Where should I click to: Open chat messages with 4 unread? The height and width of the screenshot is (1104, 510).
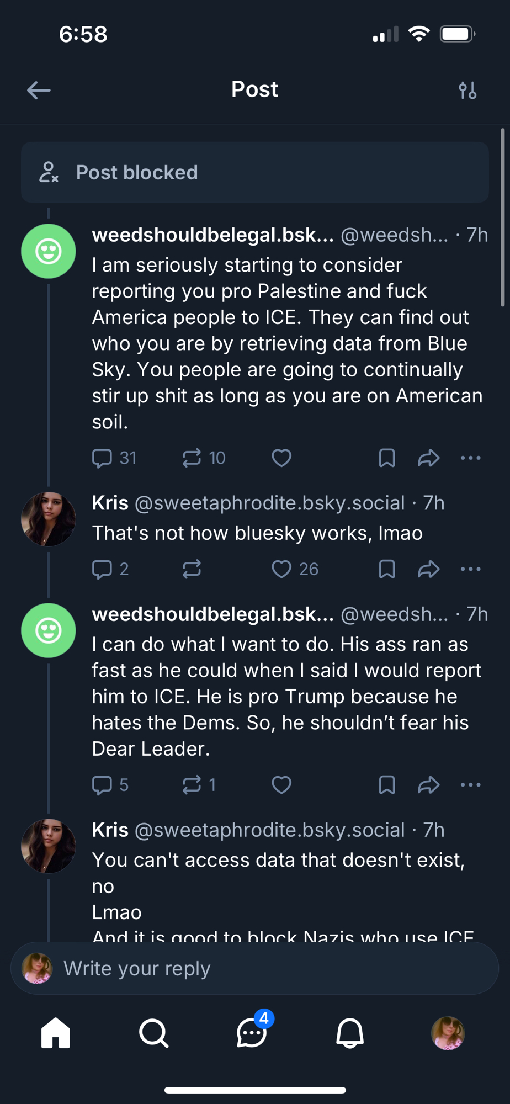point(252,1033)
